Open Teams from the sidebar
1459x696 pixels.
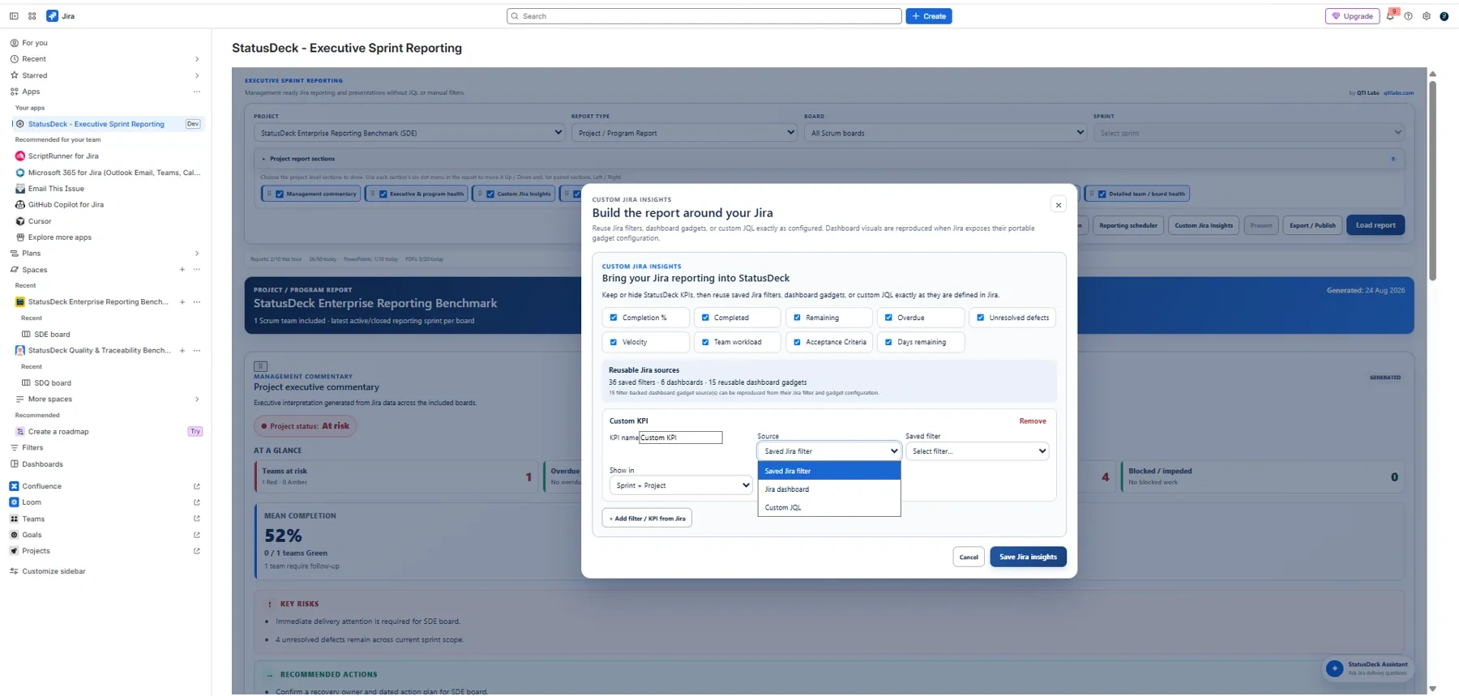click(33, 519)
